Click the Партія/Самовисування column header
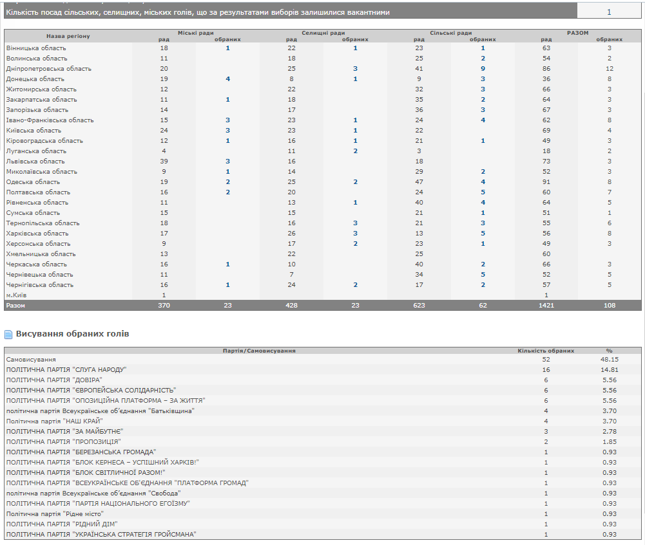The width and height of the screenshot is (645, 545). 258,351
